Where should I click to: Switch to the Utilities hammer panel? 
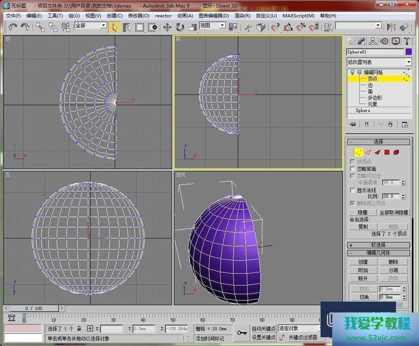pyautogui.click(x=407, y=41)
